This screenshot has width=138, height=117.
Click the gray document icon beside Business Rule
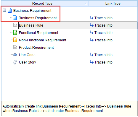[15, 25]
